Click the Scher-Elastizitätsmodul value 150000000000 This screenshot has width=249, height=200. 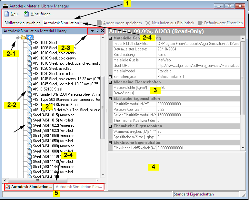click(198, 115)
